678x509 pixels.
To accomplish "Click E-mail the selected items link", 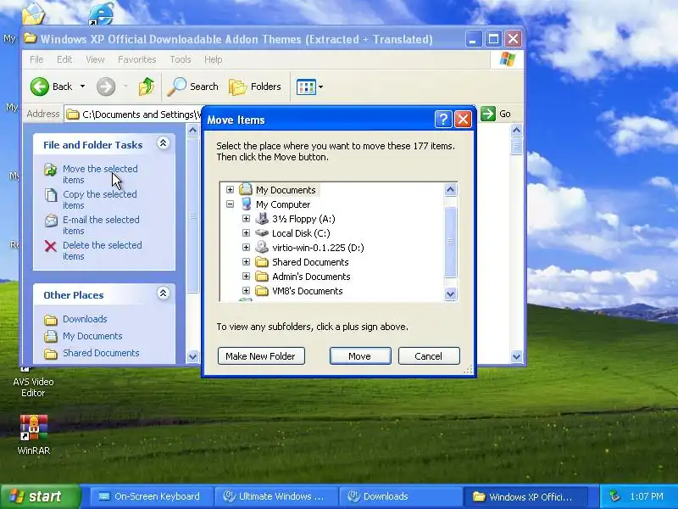I will [101, 225].
